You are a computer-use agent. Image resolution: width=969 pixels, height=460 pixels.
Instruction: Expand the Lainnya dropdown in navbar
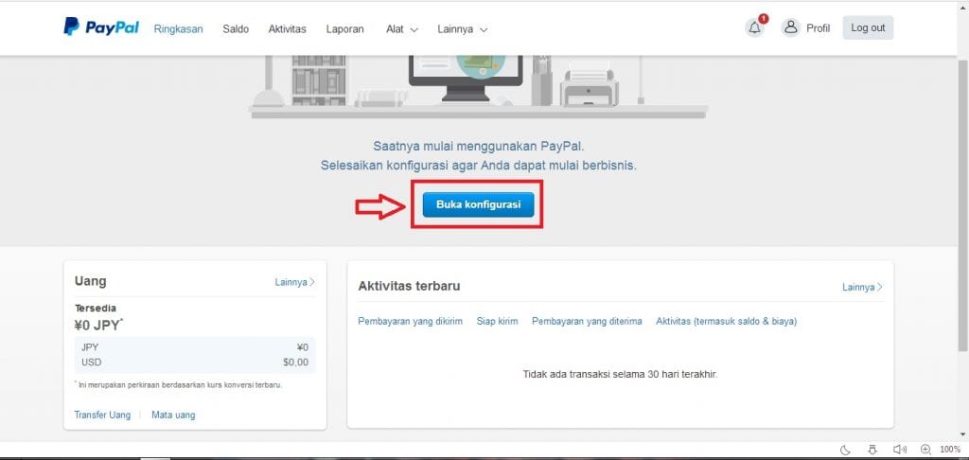pos(462,29)
